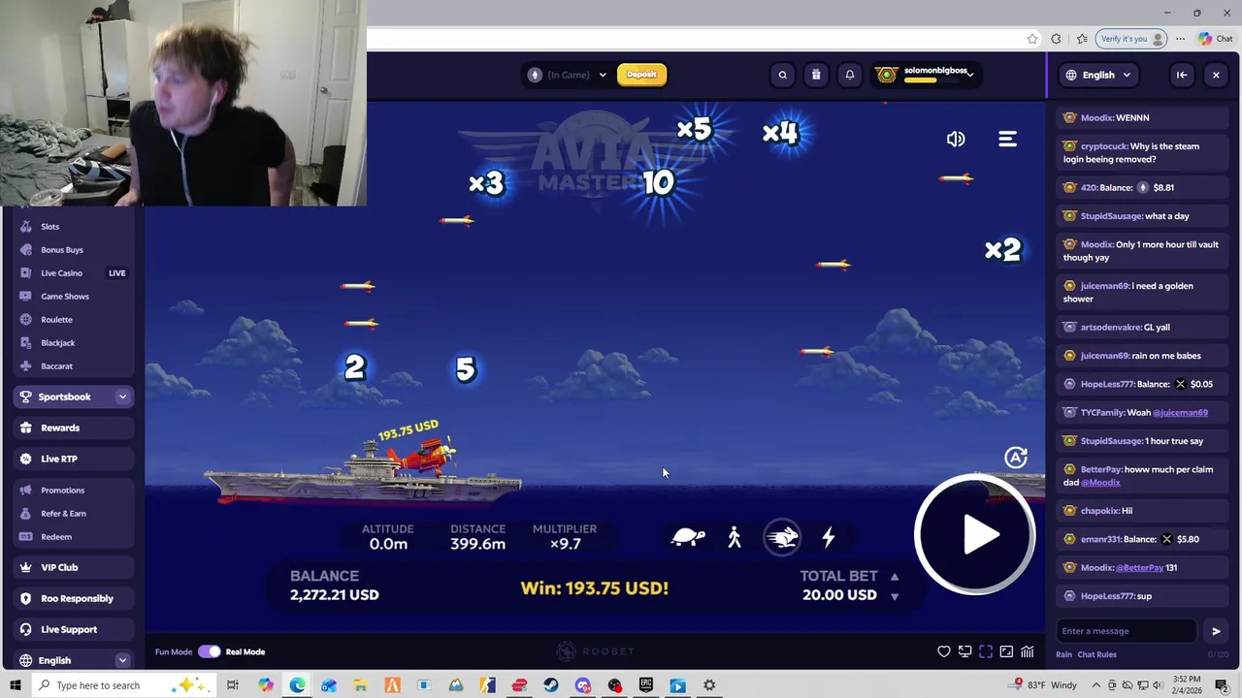This screenshot has height=698, width=1242.
Task: Open Chat Rules link
Action: (1096, 654)
